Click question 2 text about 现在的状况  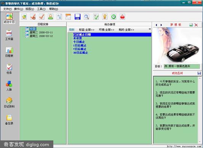click(x=175, y=94)
